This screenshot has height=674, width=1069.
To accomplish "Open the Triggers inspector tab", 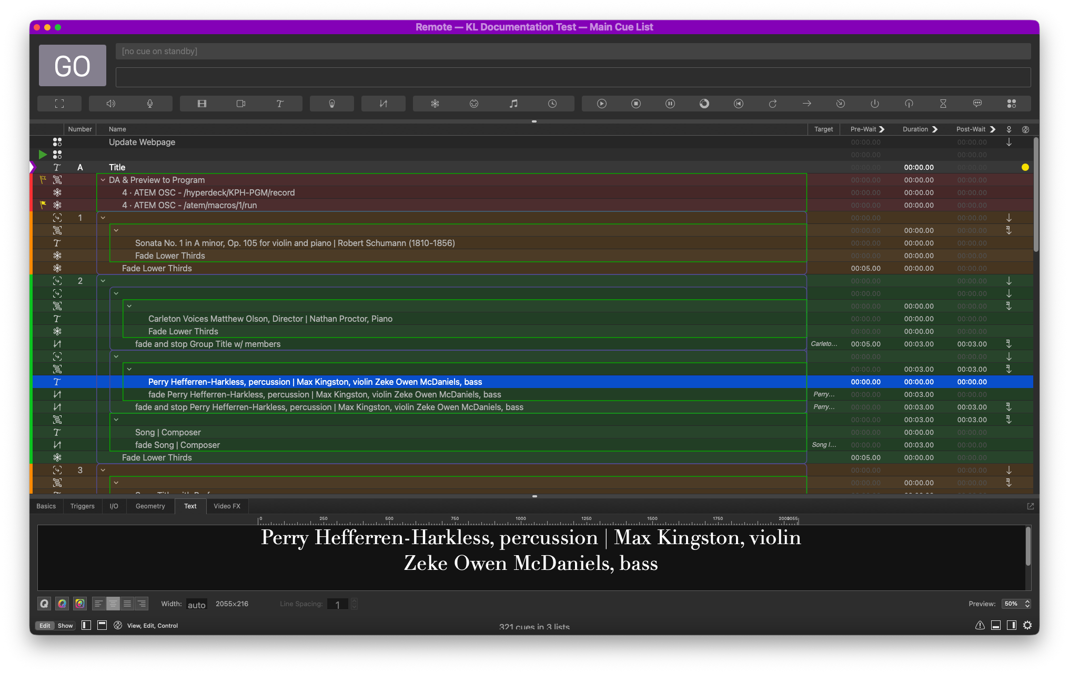I will pyautogui.click(x=83, y=506).
